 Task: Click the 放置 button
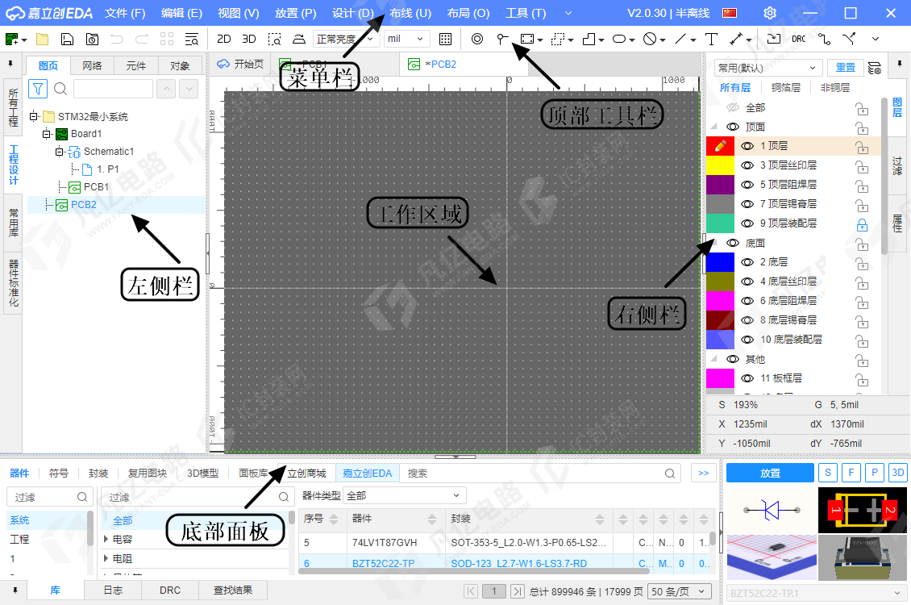coord(771,473)
